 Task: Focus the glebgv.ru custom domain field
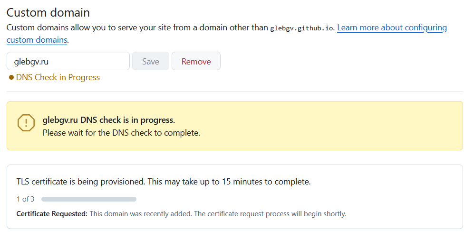click(x=68, y=61)
